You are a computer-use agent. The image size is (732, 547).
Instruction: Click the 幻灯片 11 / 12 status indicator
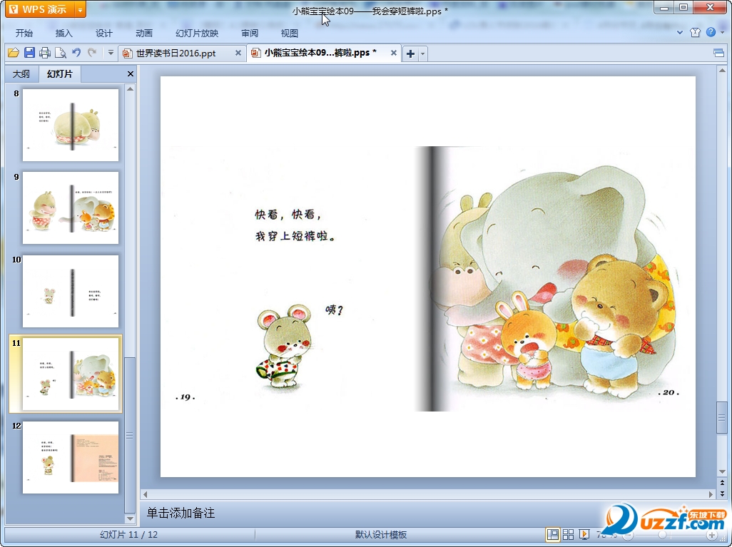click(129, 535)
